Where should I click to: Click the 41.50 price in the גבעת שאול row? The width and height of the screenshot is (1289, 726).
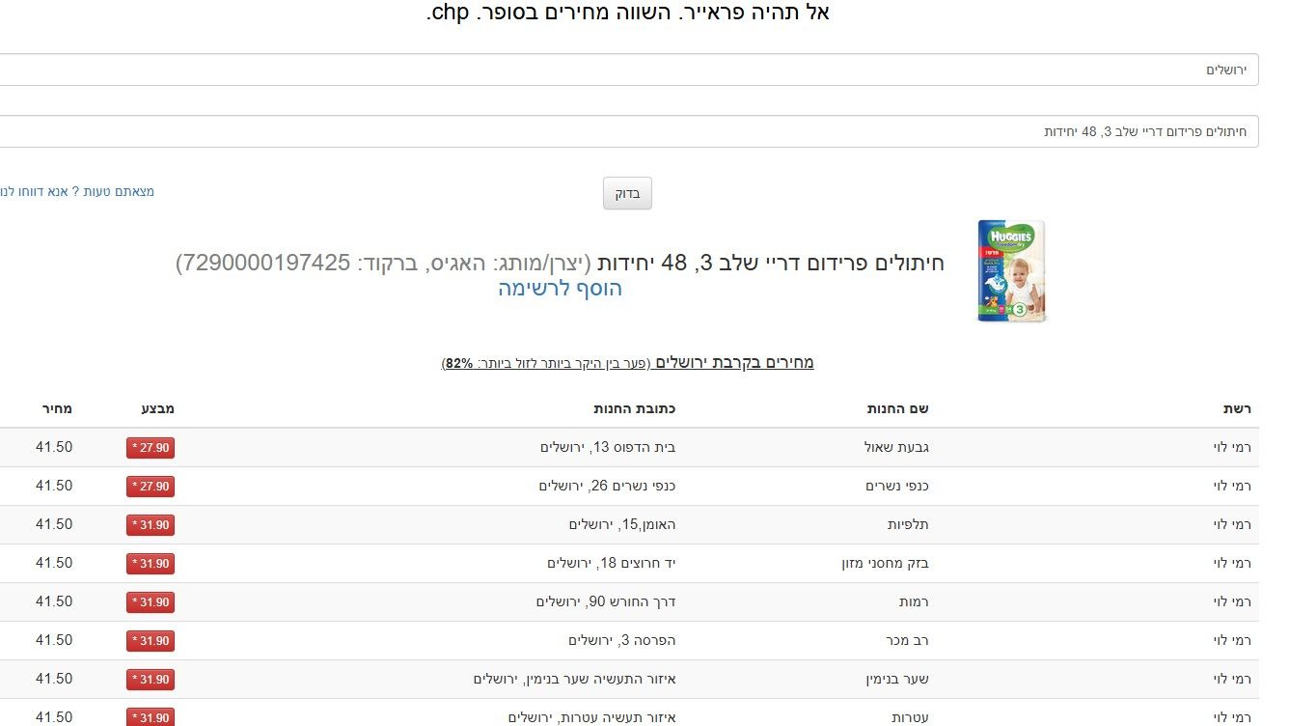point(54,447)
